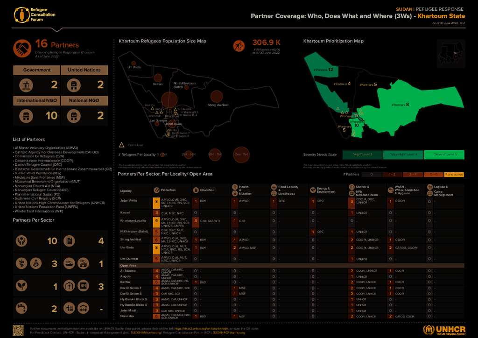The height and width of the screenshot is (338, 478).
Task: Click the "List of Partners" heading
Action: pos(28,139)
